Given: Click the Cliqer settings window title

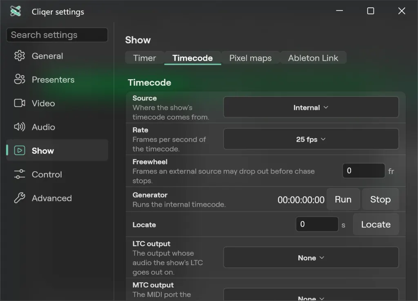Looking at the screenshot, I should point(58,12).
